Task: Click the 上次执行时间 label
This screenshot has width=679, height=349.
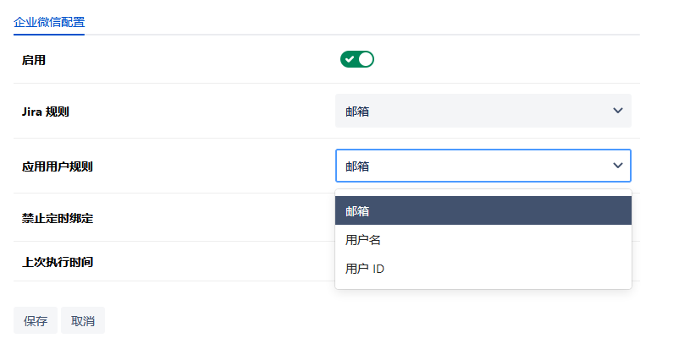Action: (57, 262)
